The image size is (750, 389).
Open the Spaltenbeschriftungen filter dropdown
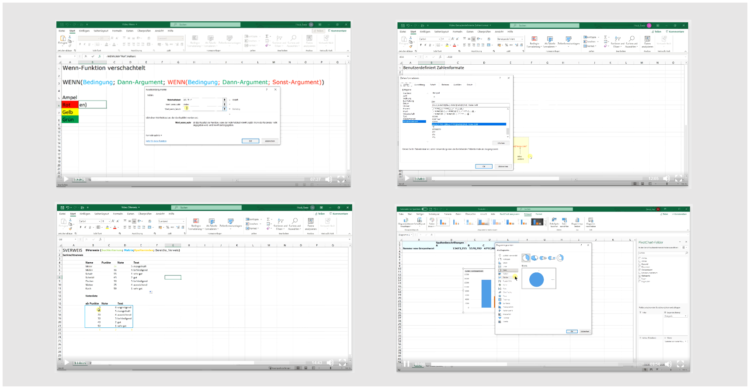pyautogui.click(x=466, y=243)
